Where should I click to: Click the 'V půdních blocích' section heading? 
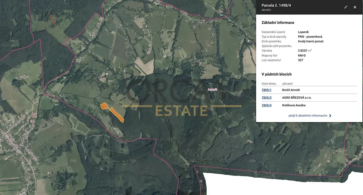[x=277, y=74]
